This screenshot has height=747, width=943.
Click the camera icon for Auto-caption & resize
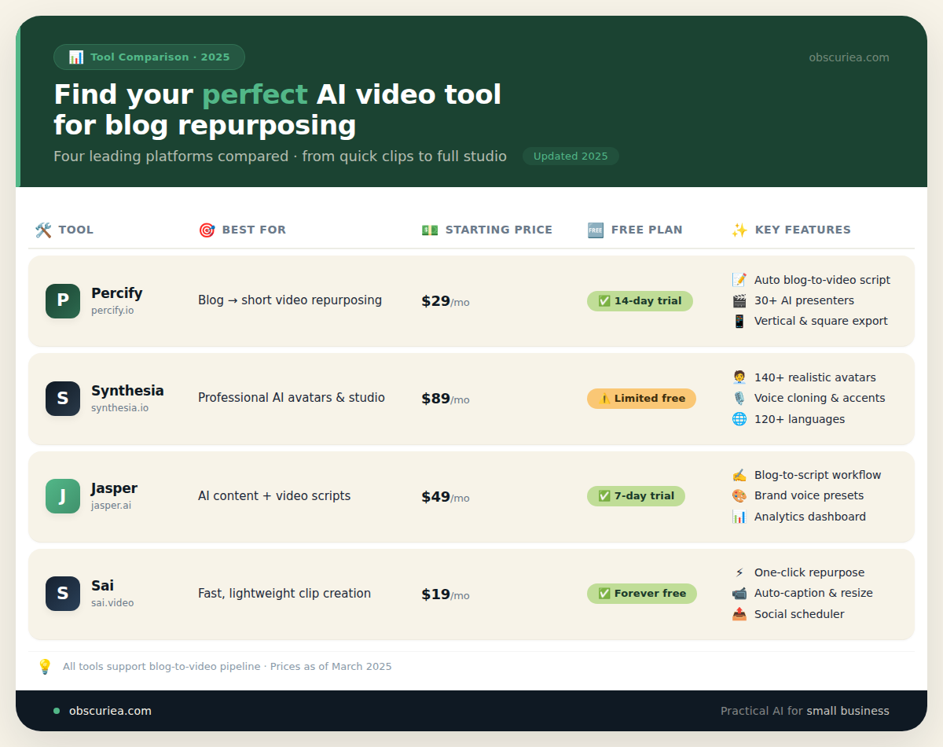pyautogui.click(x=739, y=593)
